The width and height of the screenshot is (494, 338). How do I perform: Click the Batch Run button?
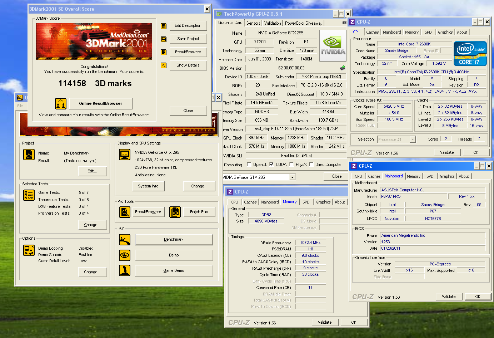199,212
